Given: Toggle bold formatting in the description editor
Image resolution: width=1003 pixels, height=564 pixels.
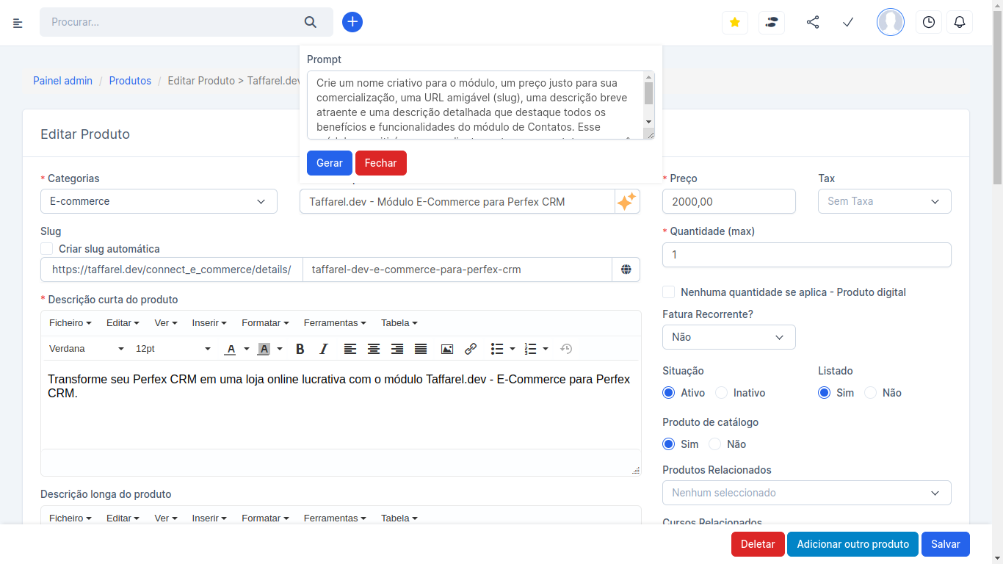Looking at the screenshot, I should (x=300, y=349).
